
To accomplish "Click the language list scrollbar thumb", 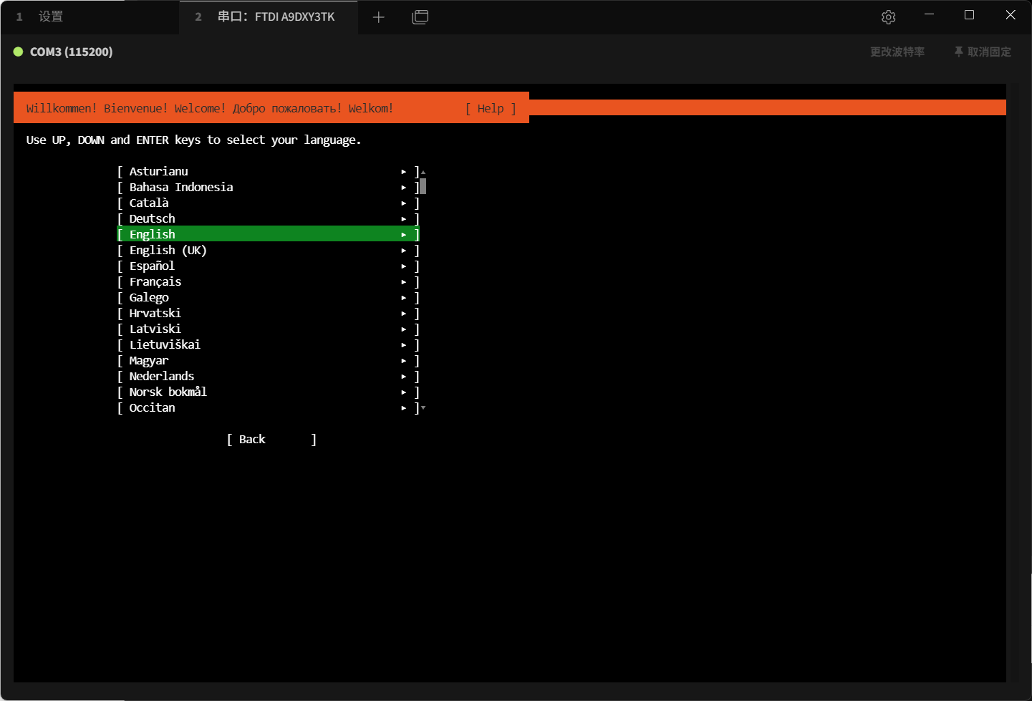I will click(423, 187).
